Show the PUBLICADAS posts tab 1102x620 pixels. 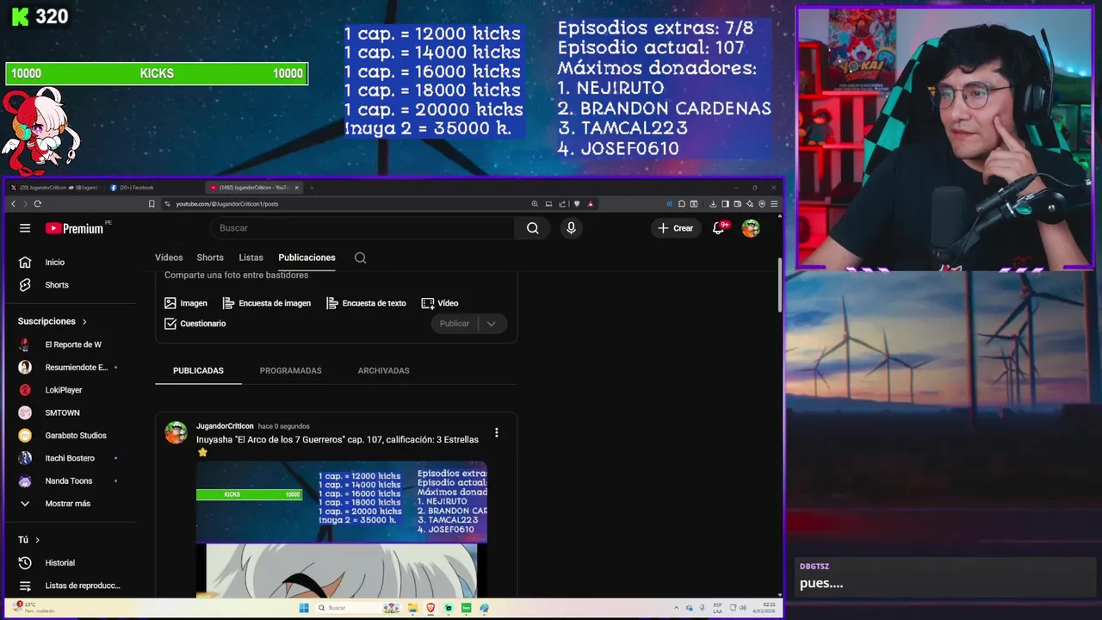tap(198, 370)
